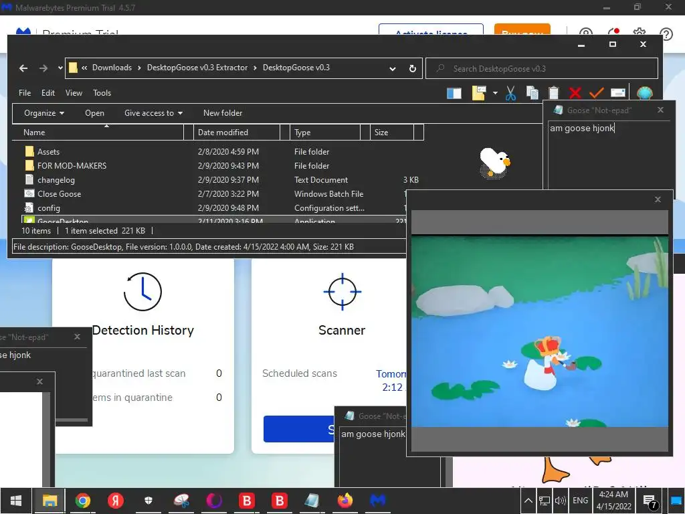Screen dimensions: 685x514
Task: Launch Google Chrome from the taskbar
Action: (82, 501)
